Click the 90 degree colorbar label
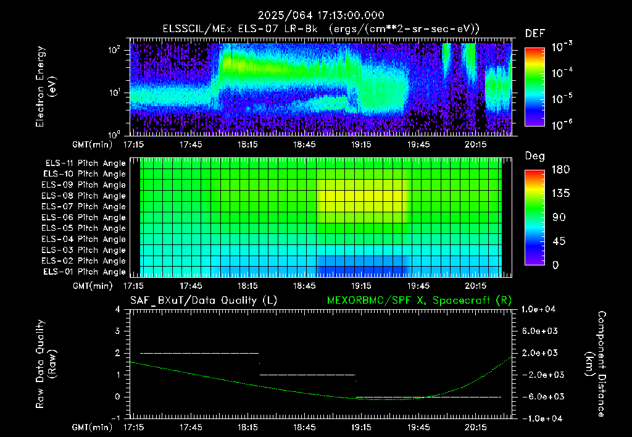This screenshot has height=437, width=632. tap(559, 217)
